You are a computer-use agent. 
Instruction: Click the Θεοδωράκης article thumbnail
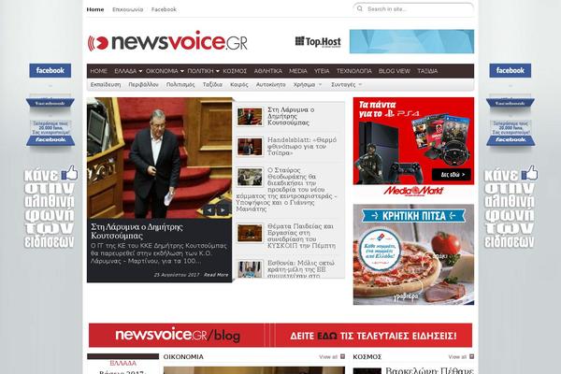click(250, 177)
